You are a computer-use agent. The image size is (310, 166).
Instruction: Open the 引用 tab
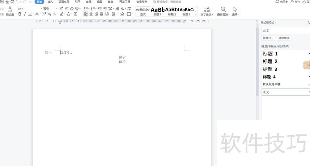(x=77, y=2)
